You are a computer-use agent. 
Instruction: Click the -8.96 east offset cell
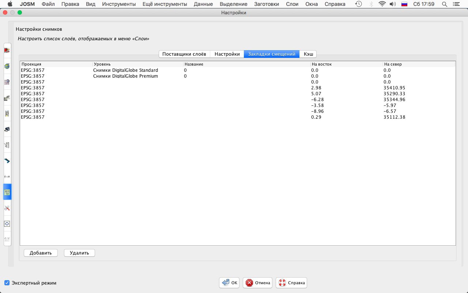pos(347,111)
